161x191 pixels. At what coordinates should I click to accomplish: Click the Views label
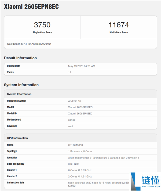click(x=10, y=72)
